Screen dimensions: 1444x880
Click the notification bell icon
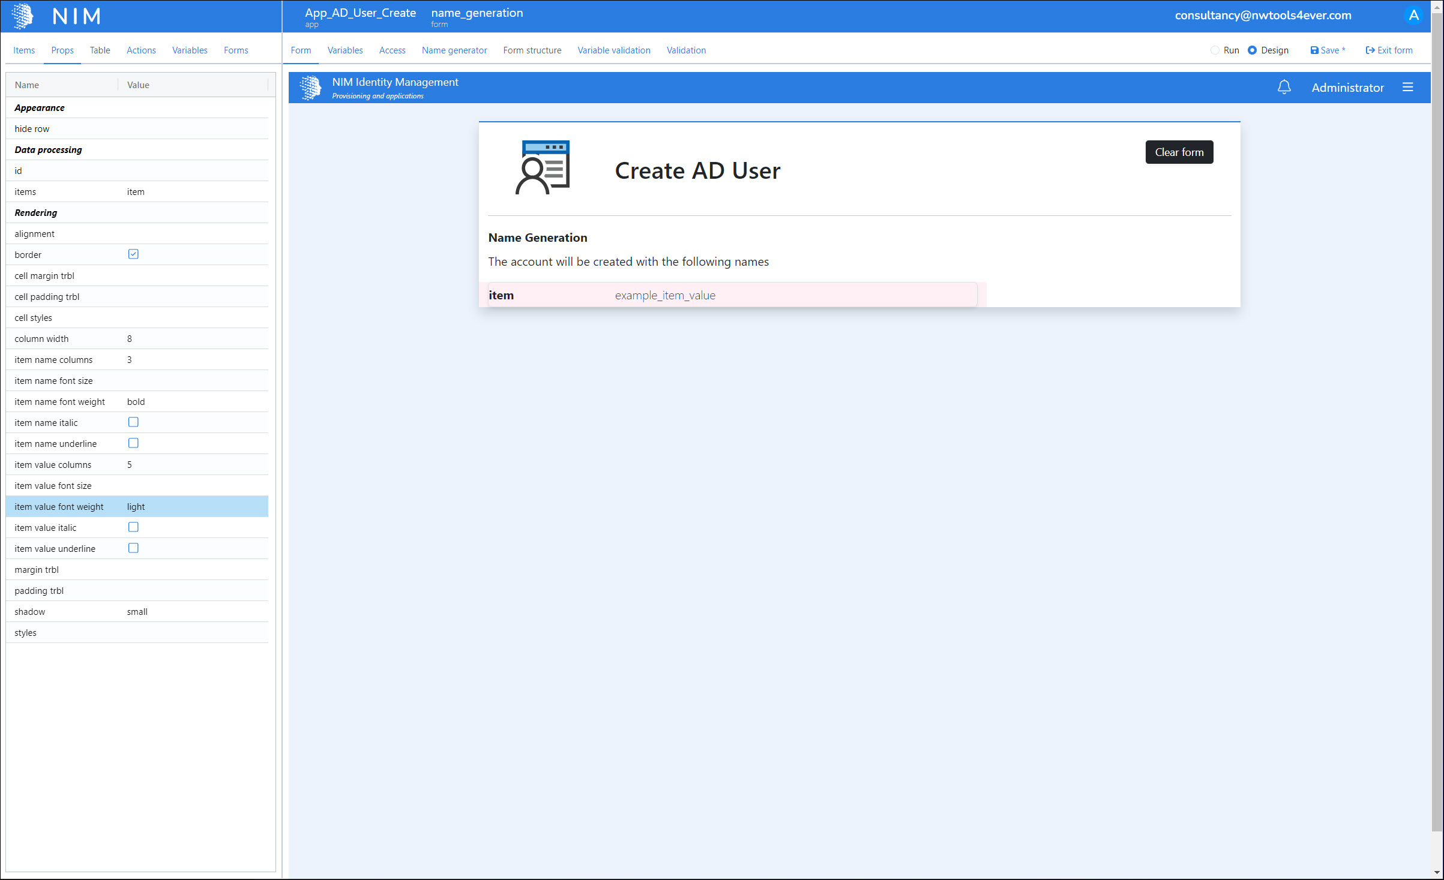pyautogui.click(x=1284, y=88)
